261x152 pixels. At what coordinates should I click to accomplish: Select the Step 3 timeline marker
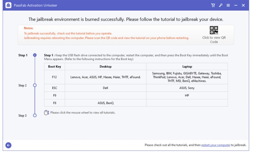tap(35, 115)
